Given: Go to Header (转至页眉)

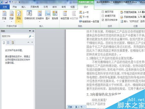Looking at the screenshot, I should click(x=65, y=15).
